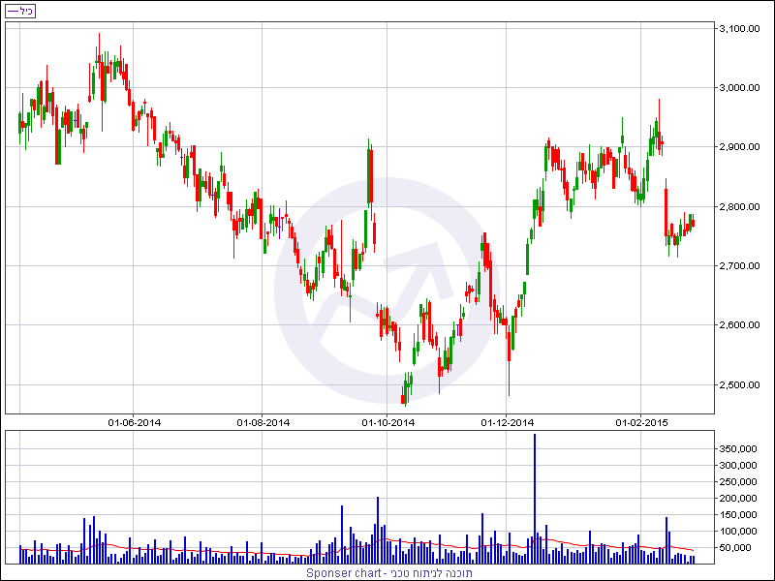This screenshot has width=775, height=581.
Task: Click the 2,800.00 price axis label
Action: click(x=739, y=206)
